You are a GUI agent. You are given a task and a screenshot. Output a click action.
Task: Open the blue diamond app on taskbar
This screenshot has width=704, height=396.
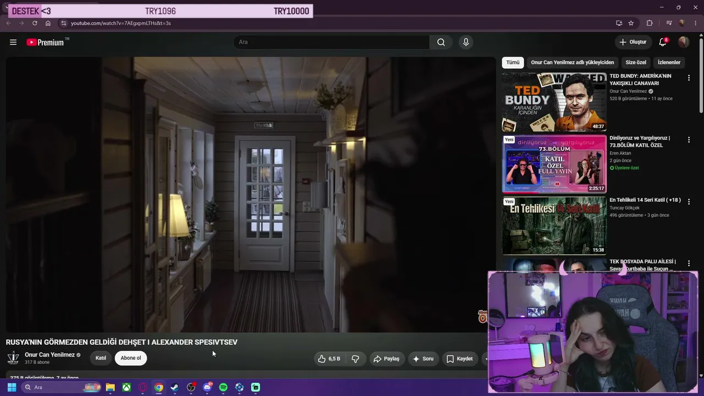[x=239, y=387]
